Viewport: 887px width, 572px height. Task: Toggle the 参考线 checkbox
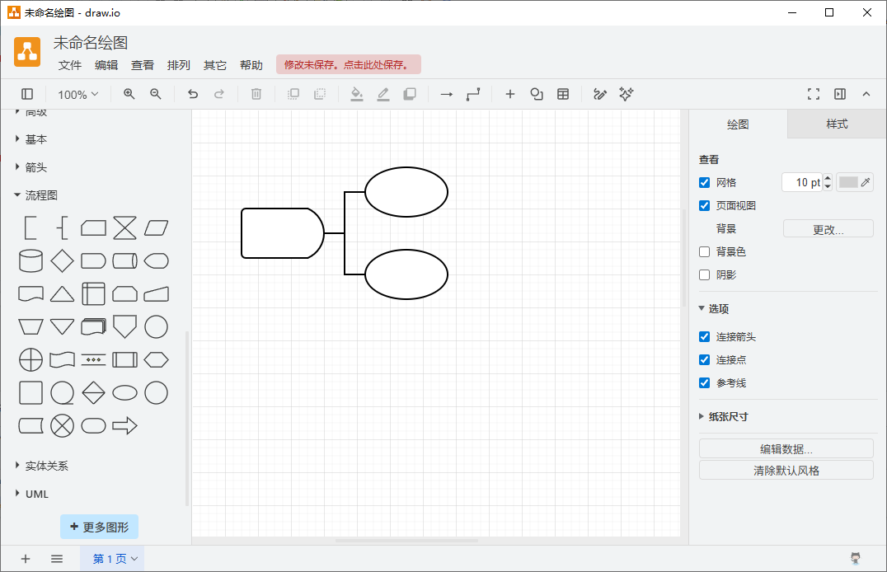[x=704, y=383]
